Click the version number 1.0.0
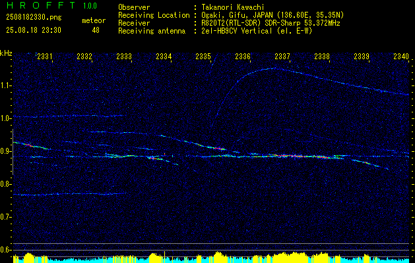Screen dimensions: 415x263 (x=90, y=6)
